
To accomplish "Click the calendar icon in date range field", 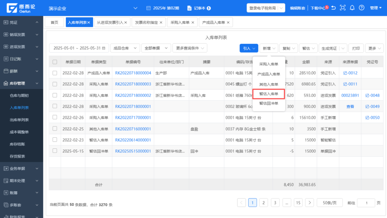I will tap(104, 48).
